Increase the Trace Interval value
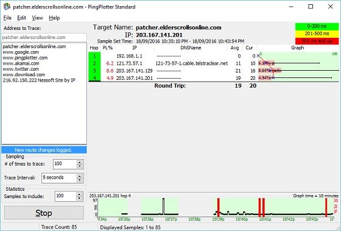This screenshot has height=231, width=341. (80, 176)
